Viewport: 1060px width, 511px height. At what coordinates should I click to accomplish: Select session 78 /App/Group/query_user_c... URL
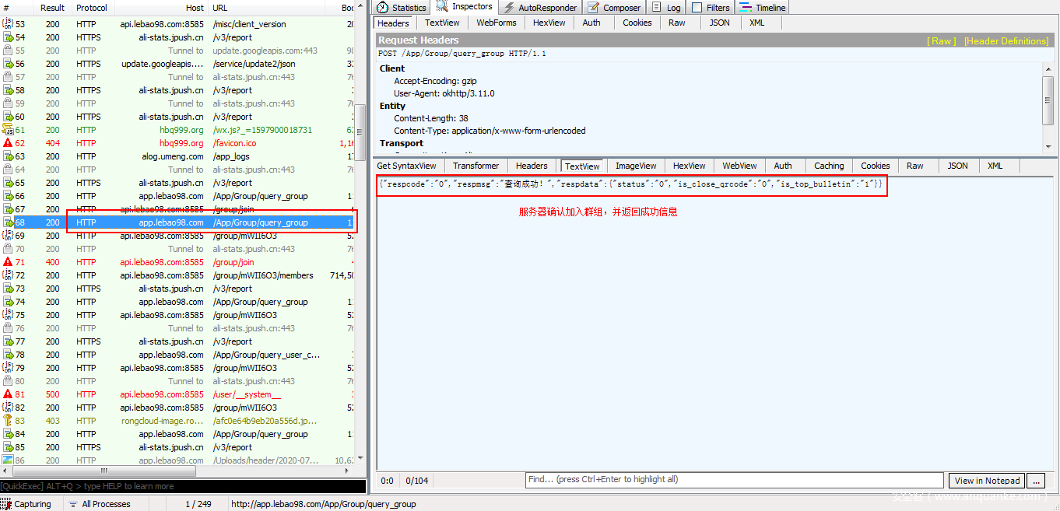pyautogui.click(x=266, y=355)
